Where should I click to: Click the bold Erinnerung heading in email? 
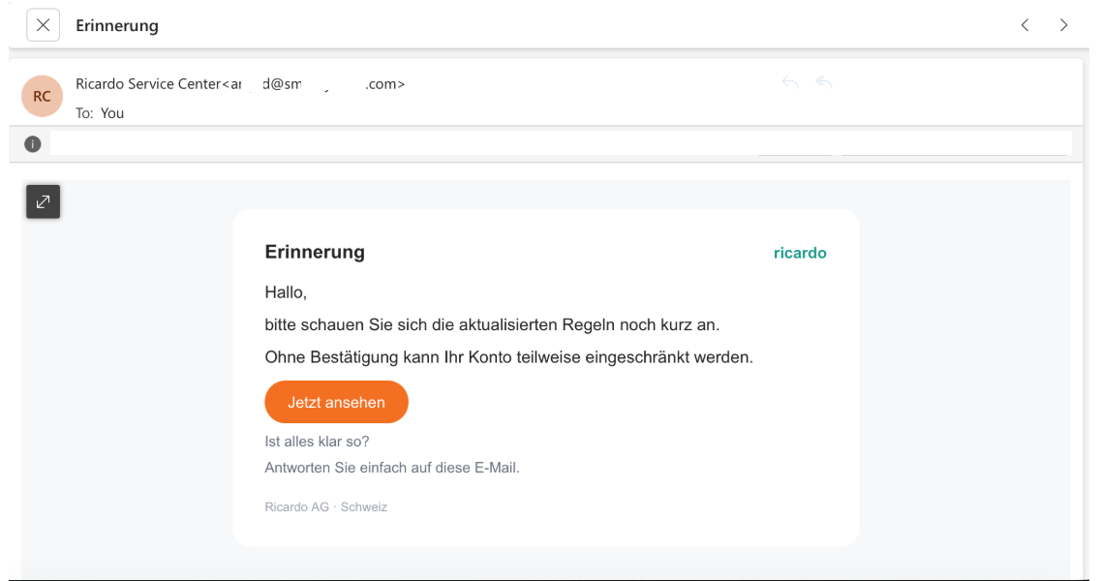coord(314,252)
